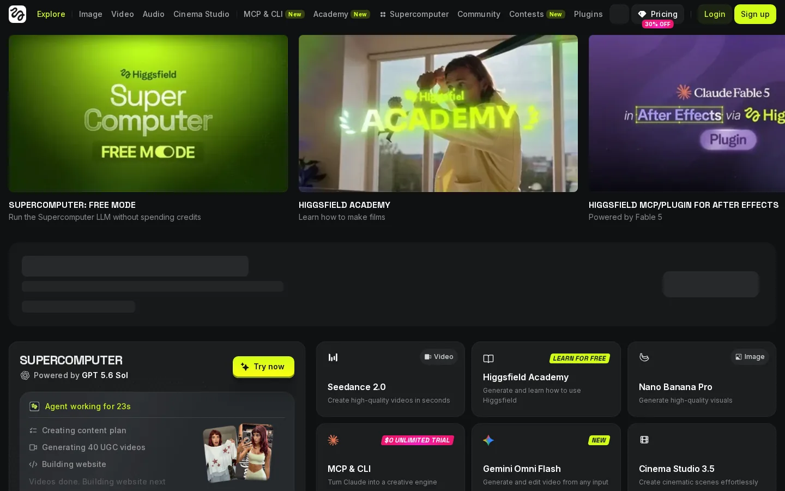Click the $0 UNLIMITED TRIAL badge

click(x=418, y=440)
